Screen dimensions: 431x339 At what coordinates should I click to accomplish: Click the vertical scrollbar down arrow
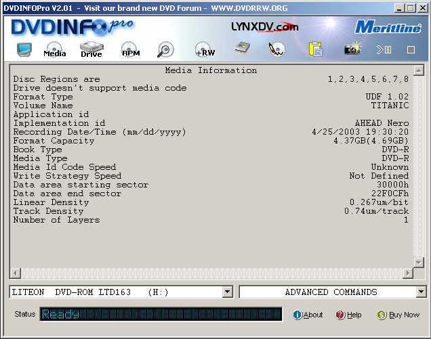pos(418,263)
